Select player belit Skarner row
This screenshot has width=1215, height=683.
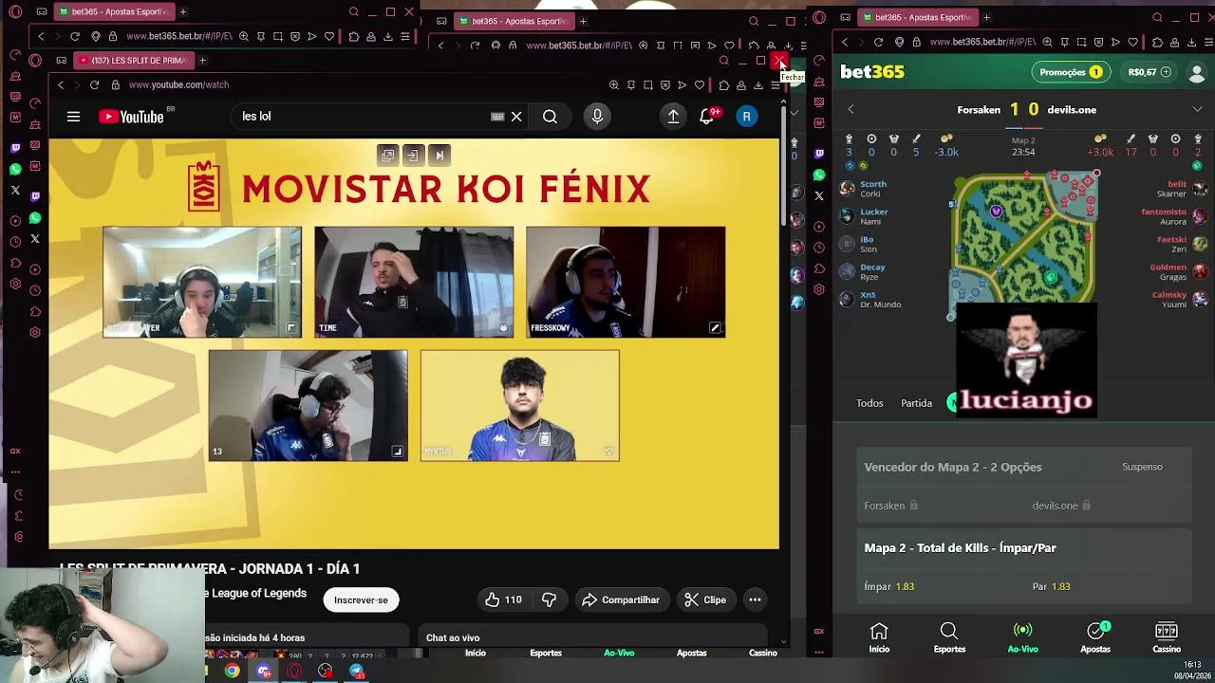[x=1182, y=189]
